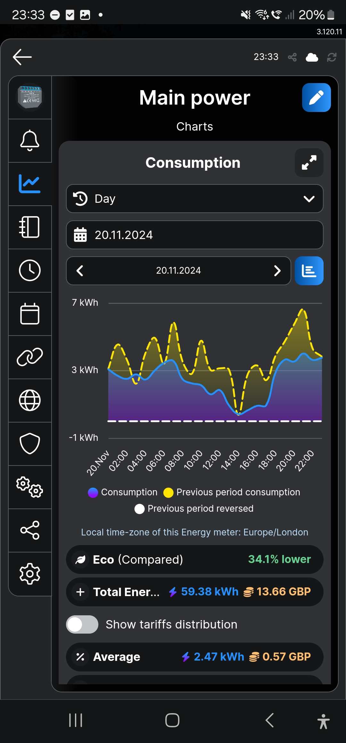Expand the Consumption chart to fullscreen
Image resolution: width=346 pixels, height=743 pixels.
tap(309, 163)
